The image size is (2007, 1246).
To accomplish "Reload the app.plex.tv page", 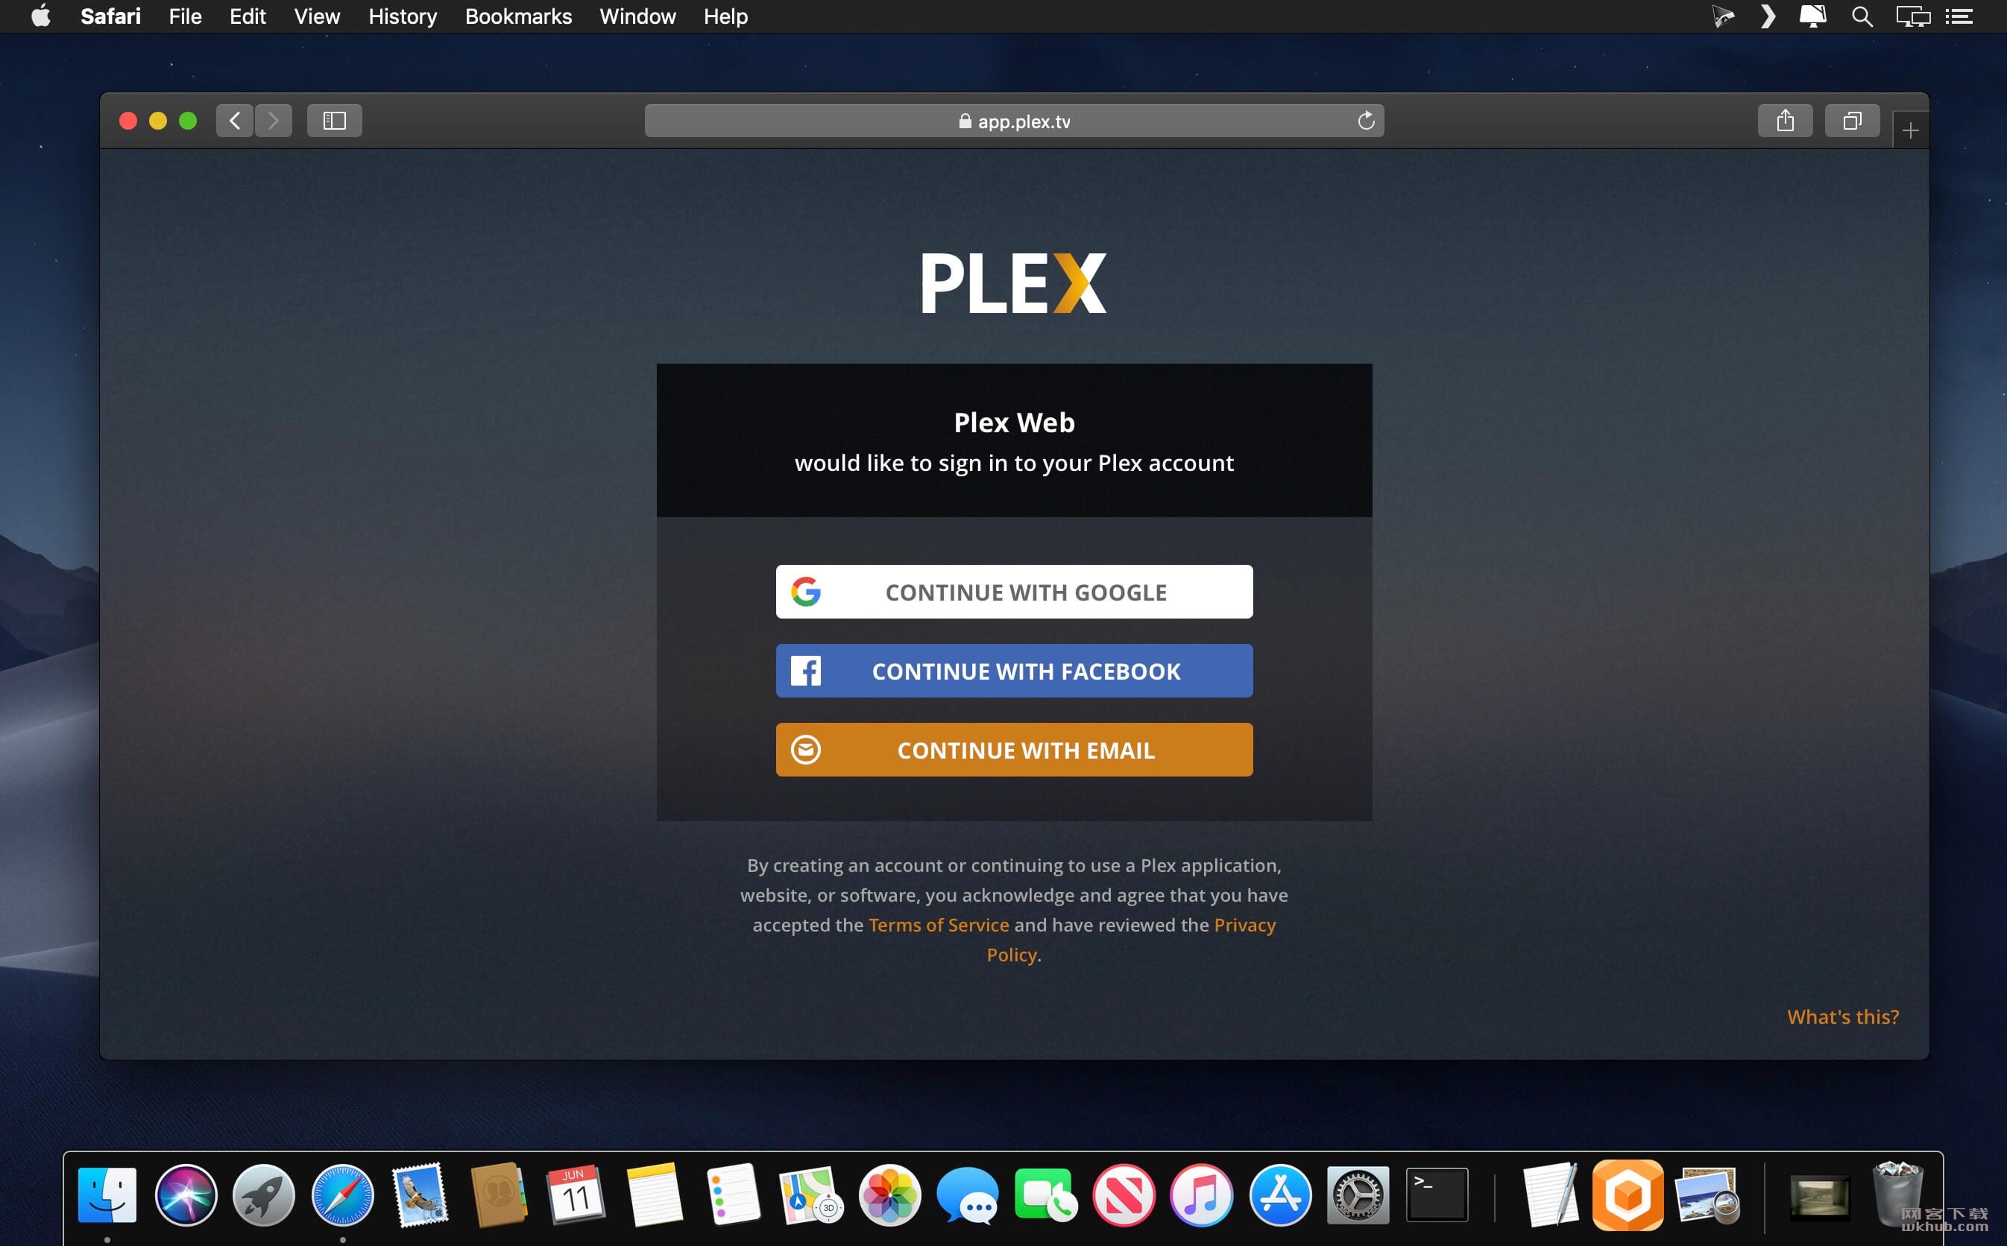I will click(1366, 121).
